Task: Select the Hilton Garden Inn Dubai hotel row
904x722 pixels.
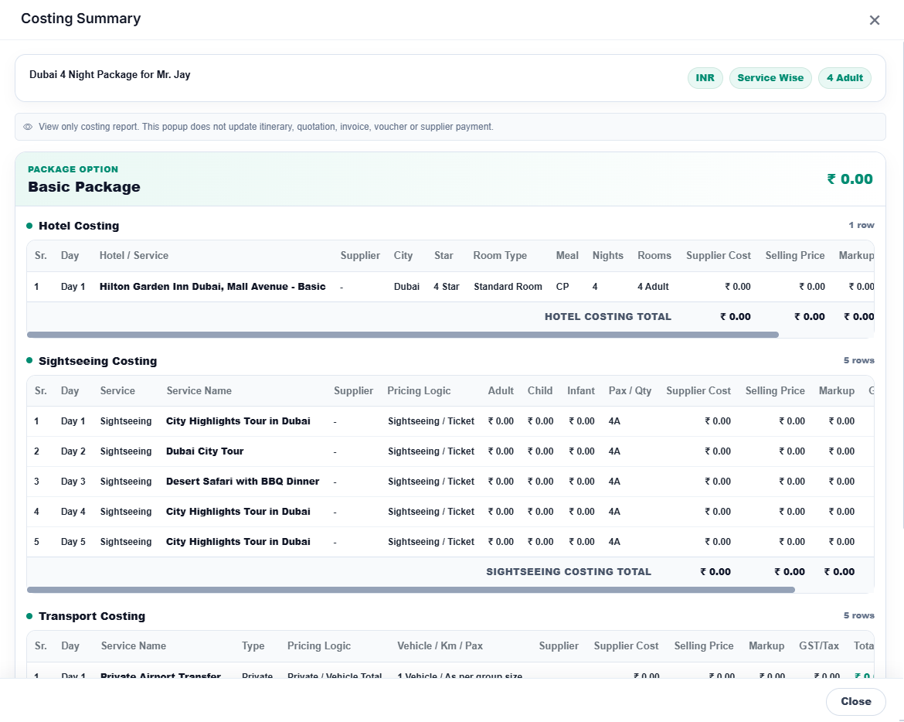Action: [x=450, y=287]
